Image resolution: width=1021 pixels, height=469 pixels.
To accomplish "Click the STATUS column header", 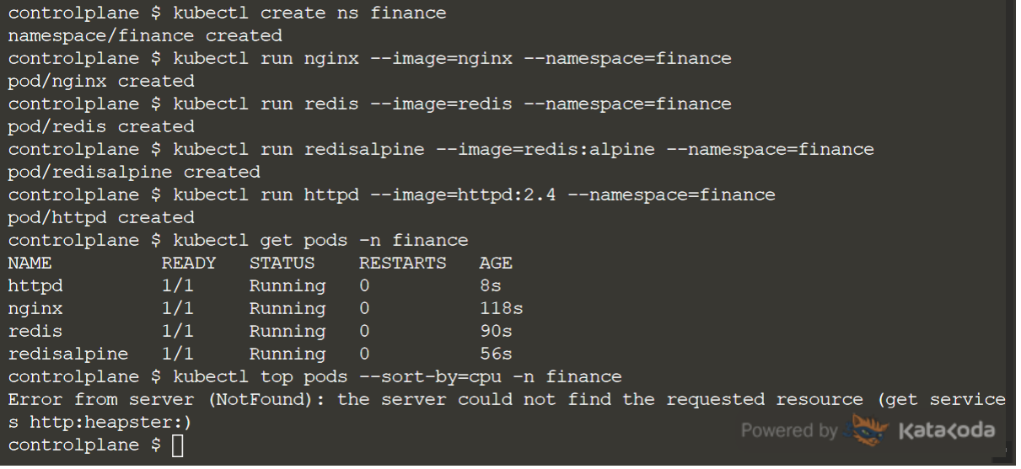I will click(282, 263).
